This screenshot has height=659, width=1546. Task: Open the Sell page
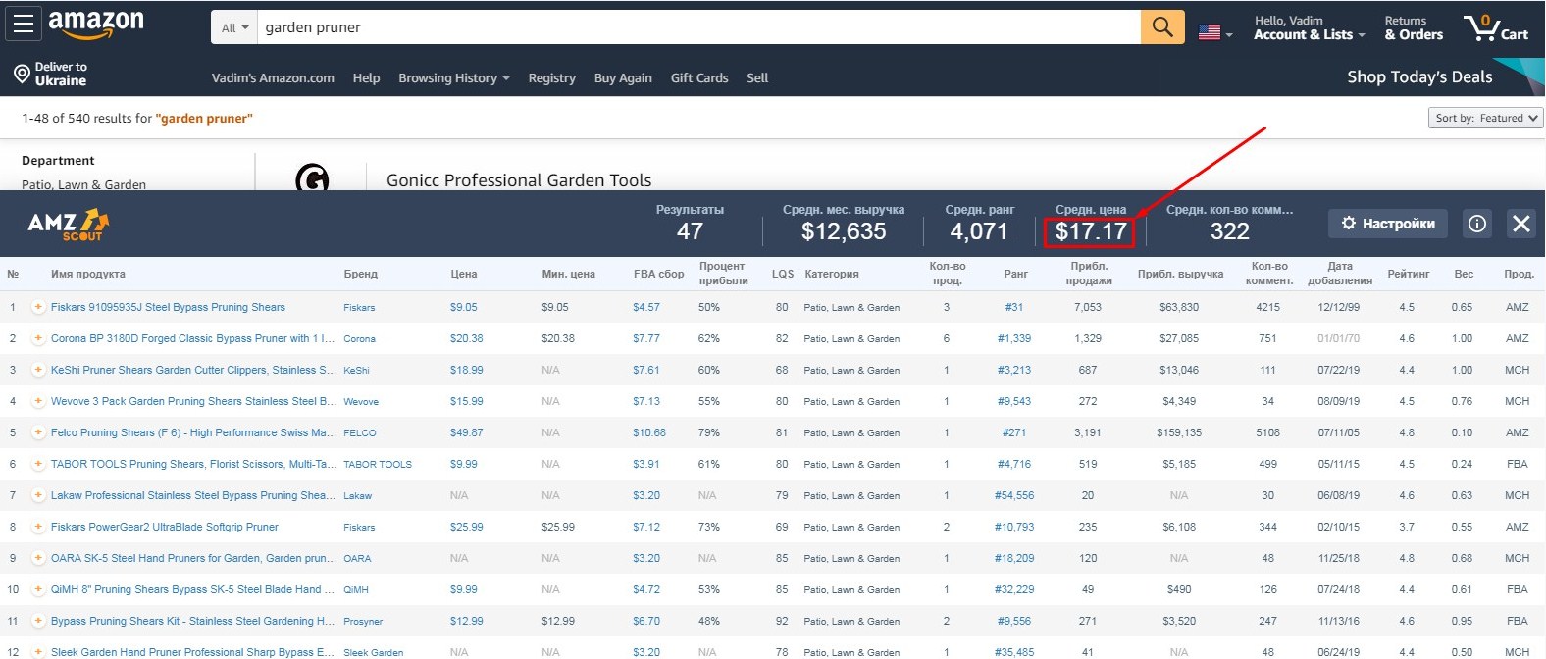(757, 78)
